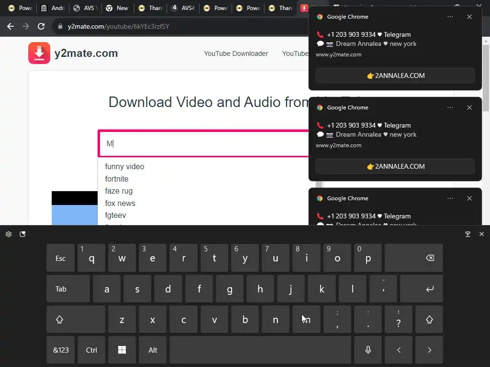Click the search input field containing M
The image size is (490, 367).
pos(203,143)
